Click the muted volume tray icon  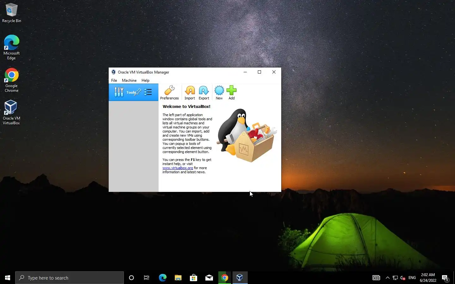pos(403,278)
